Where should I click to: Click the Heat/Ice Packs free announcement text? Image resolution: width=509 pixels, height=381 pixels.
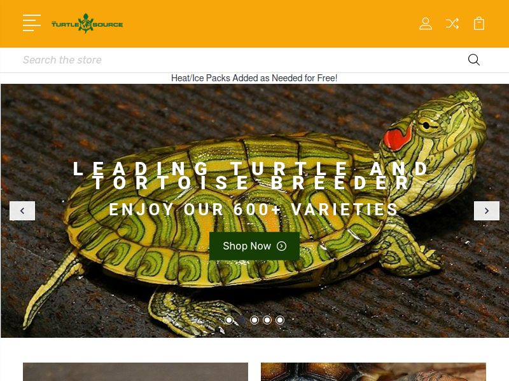coord(254,78)
